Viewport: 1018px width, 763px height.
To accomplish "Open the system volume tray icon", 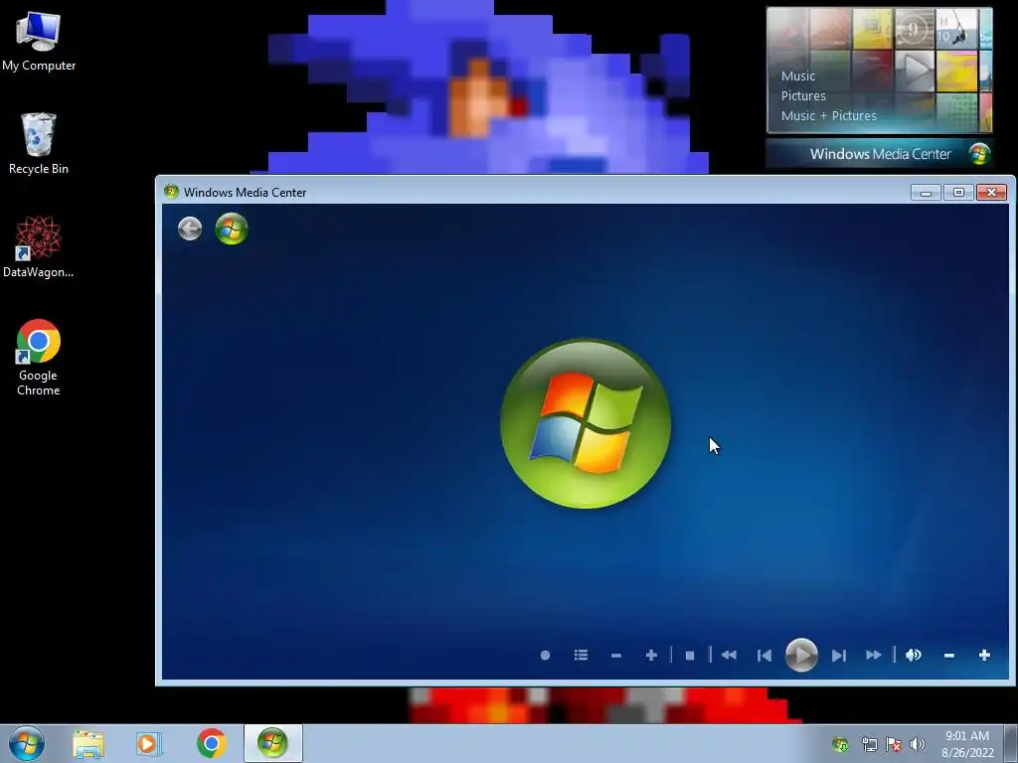I will [x=918, y=744].
